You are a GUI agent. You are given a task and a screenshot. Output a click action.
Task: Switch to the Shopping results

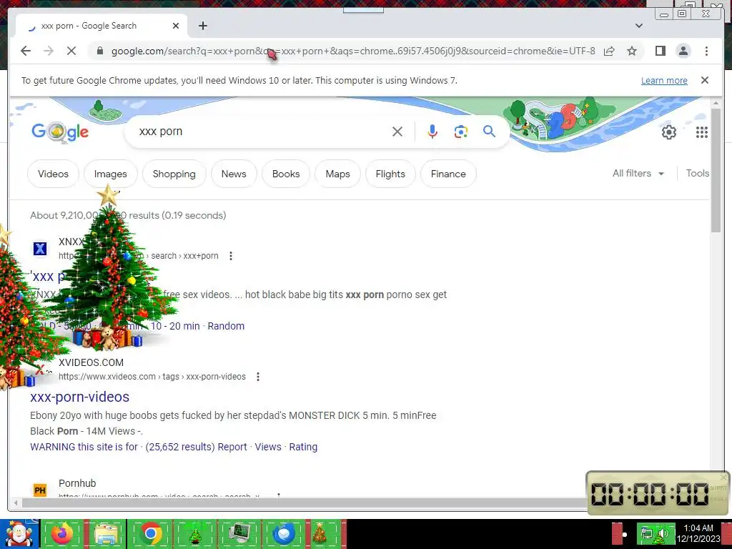pos(174,174)
